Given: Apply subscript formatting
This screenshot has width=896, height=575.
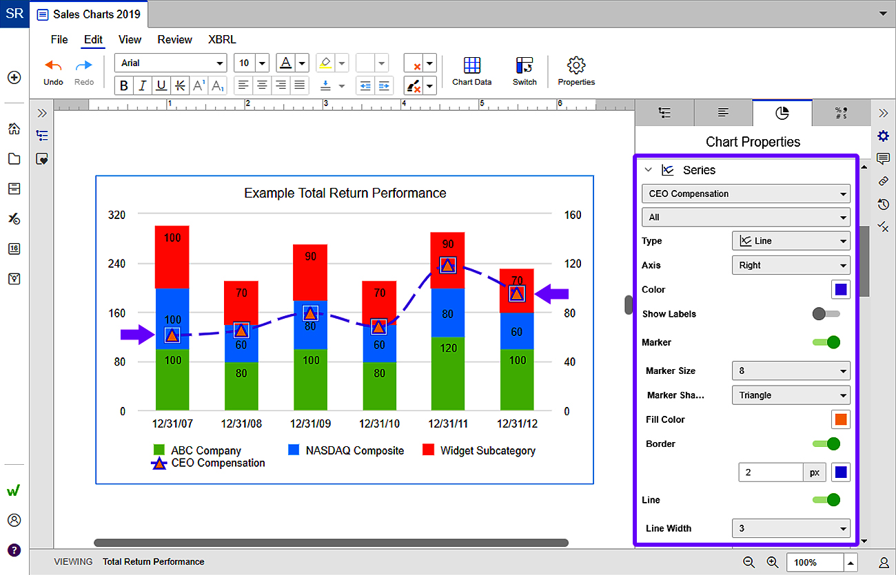Looking at the screenshot, I should tap(217, 85).
